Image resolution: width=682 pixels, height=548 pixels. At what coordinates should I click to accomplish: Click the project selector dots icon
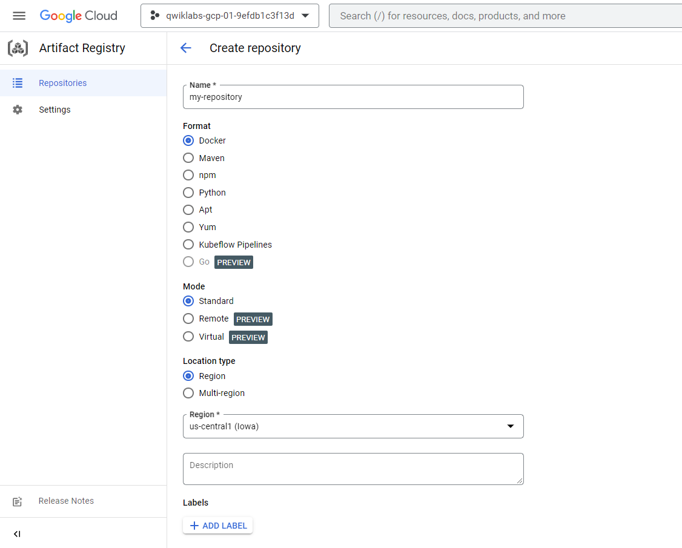coord(155,16)
